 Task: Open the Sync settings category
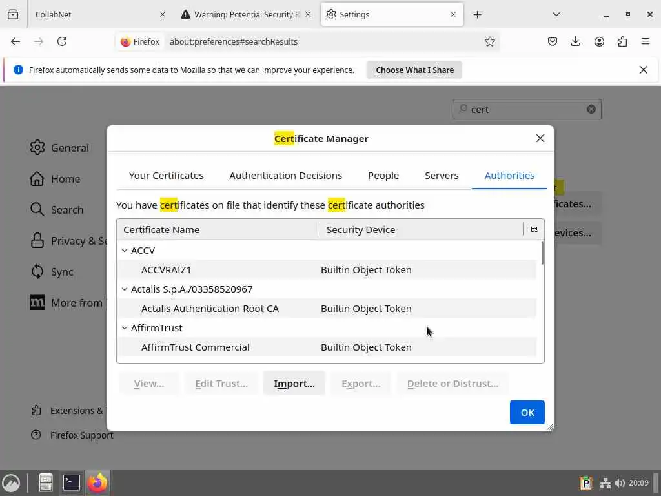click(52, 272)
